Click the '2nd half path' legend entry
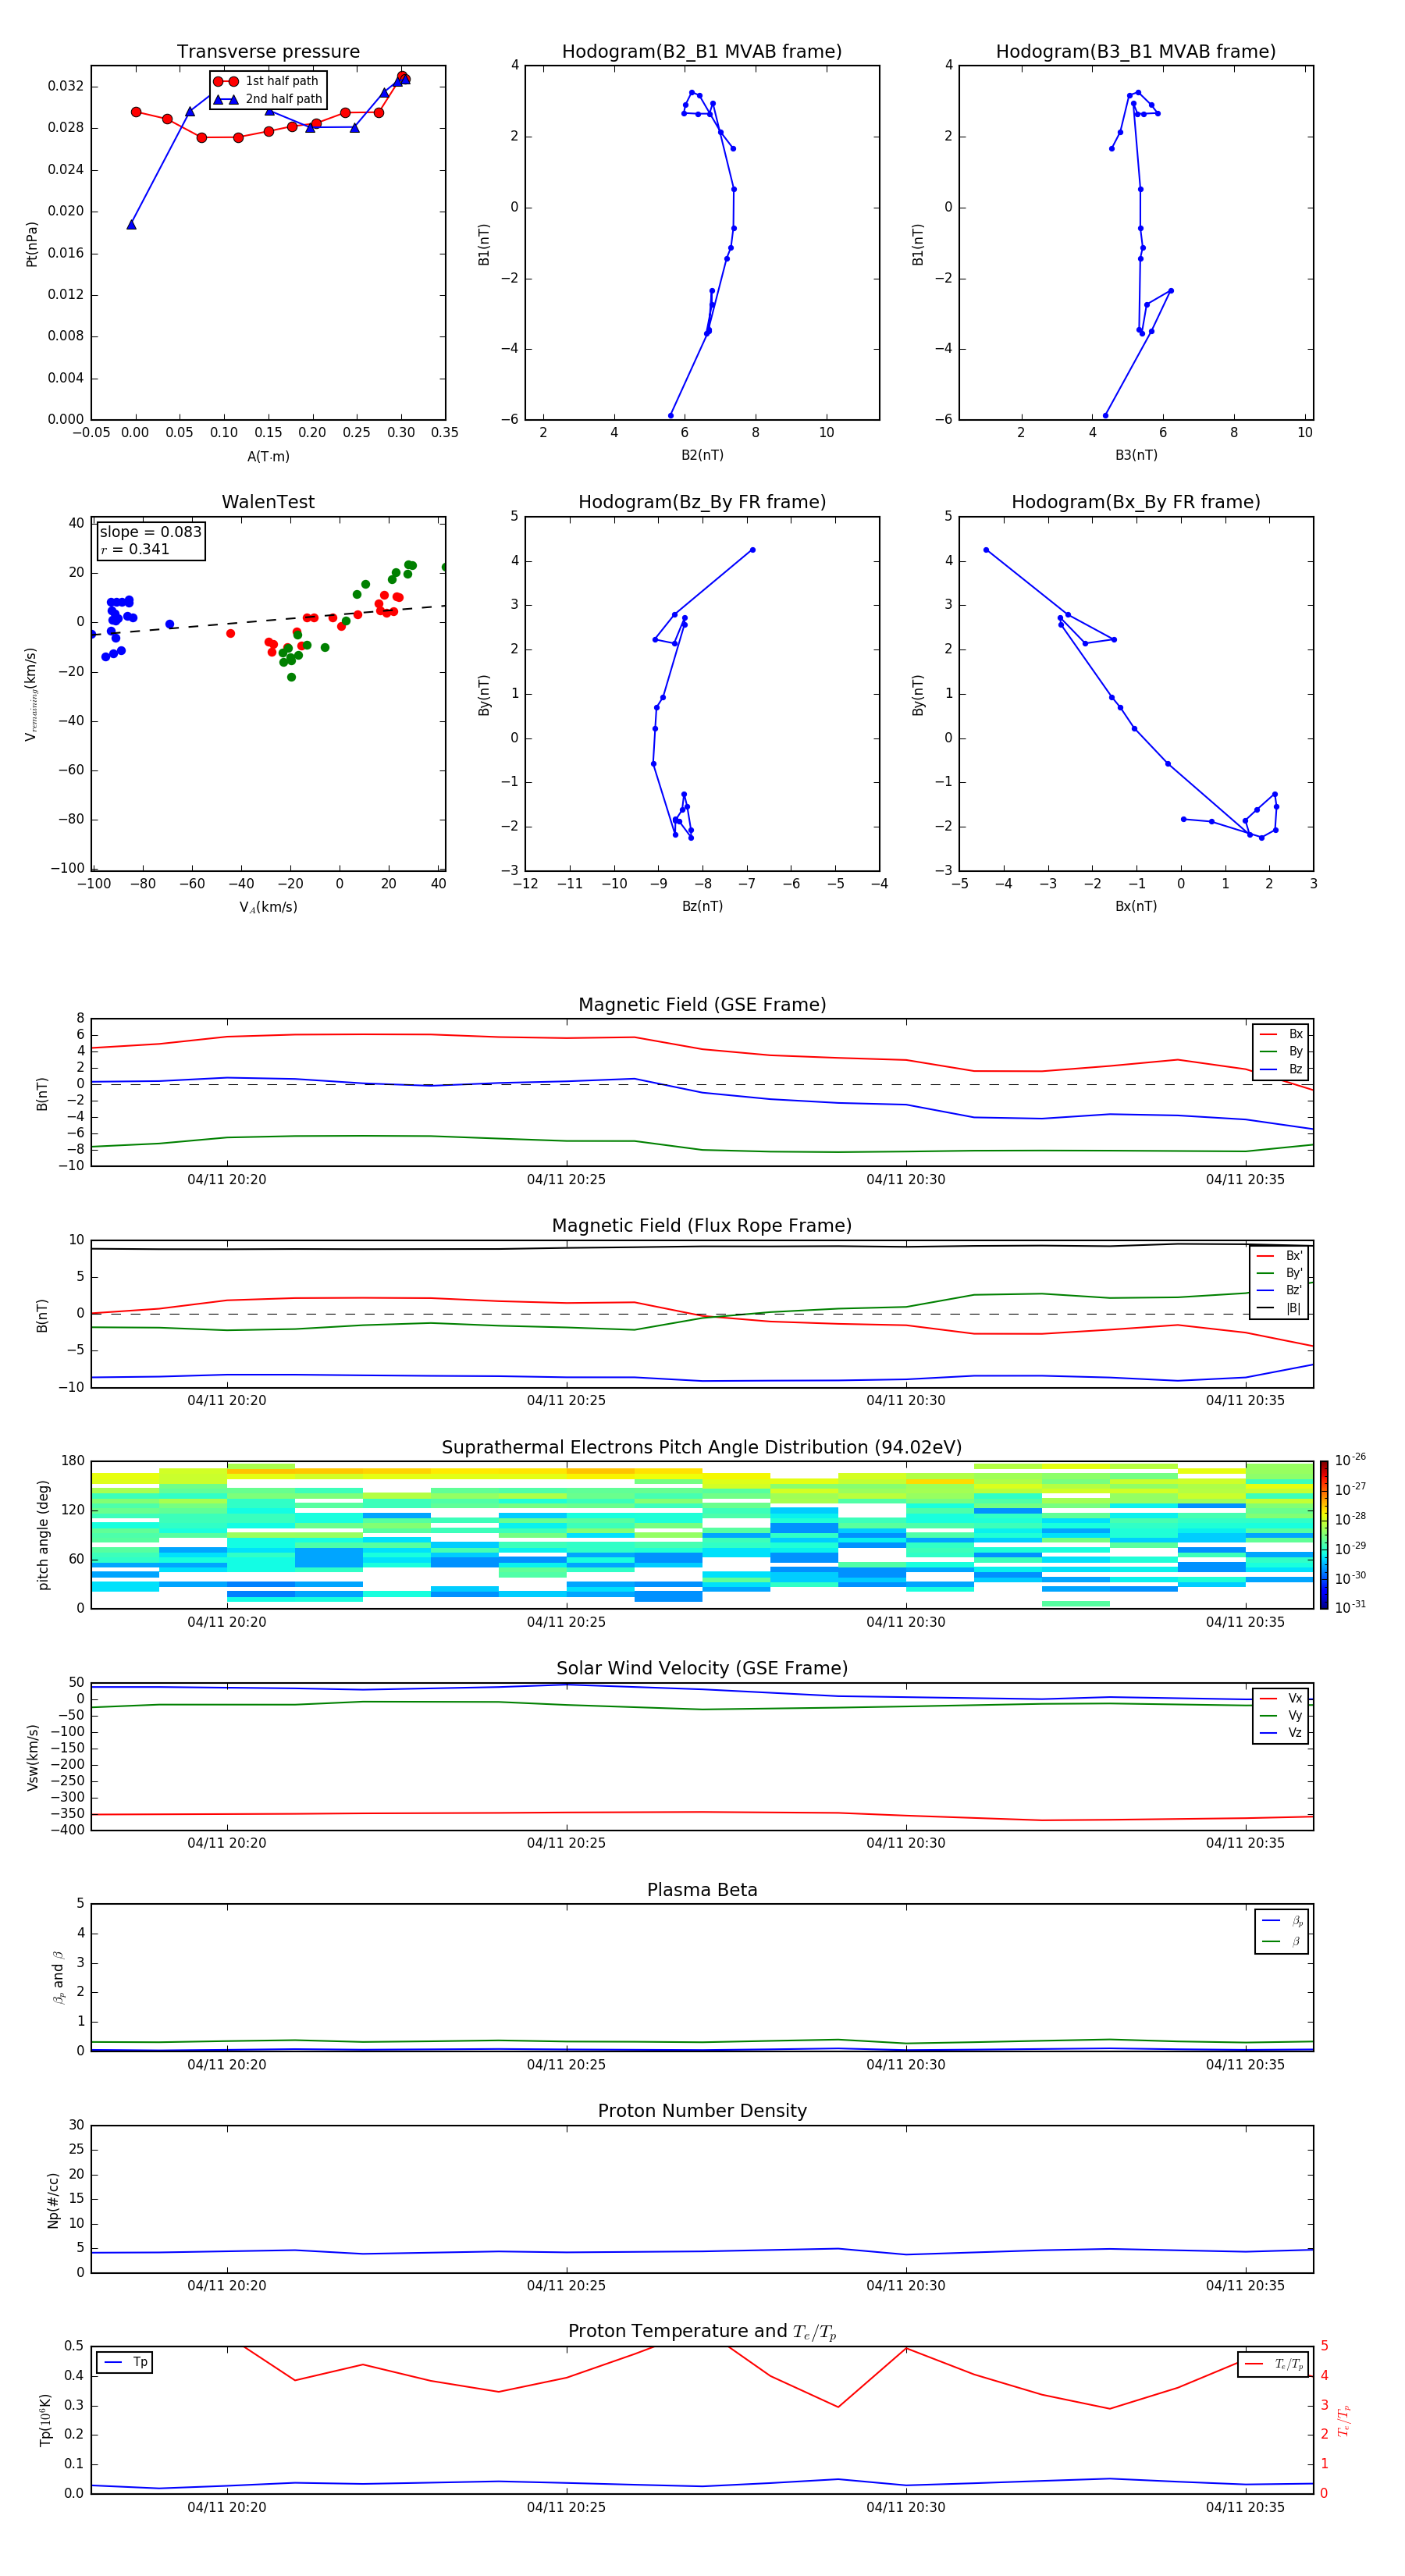The width and height of the screenshot is (1405, 2576). click(x=268, y=99)
